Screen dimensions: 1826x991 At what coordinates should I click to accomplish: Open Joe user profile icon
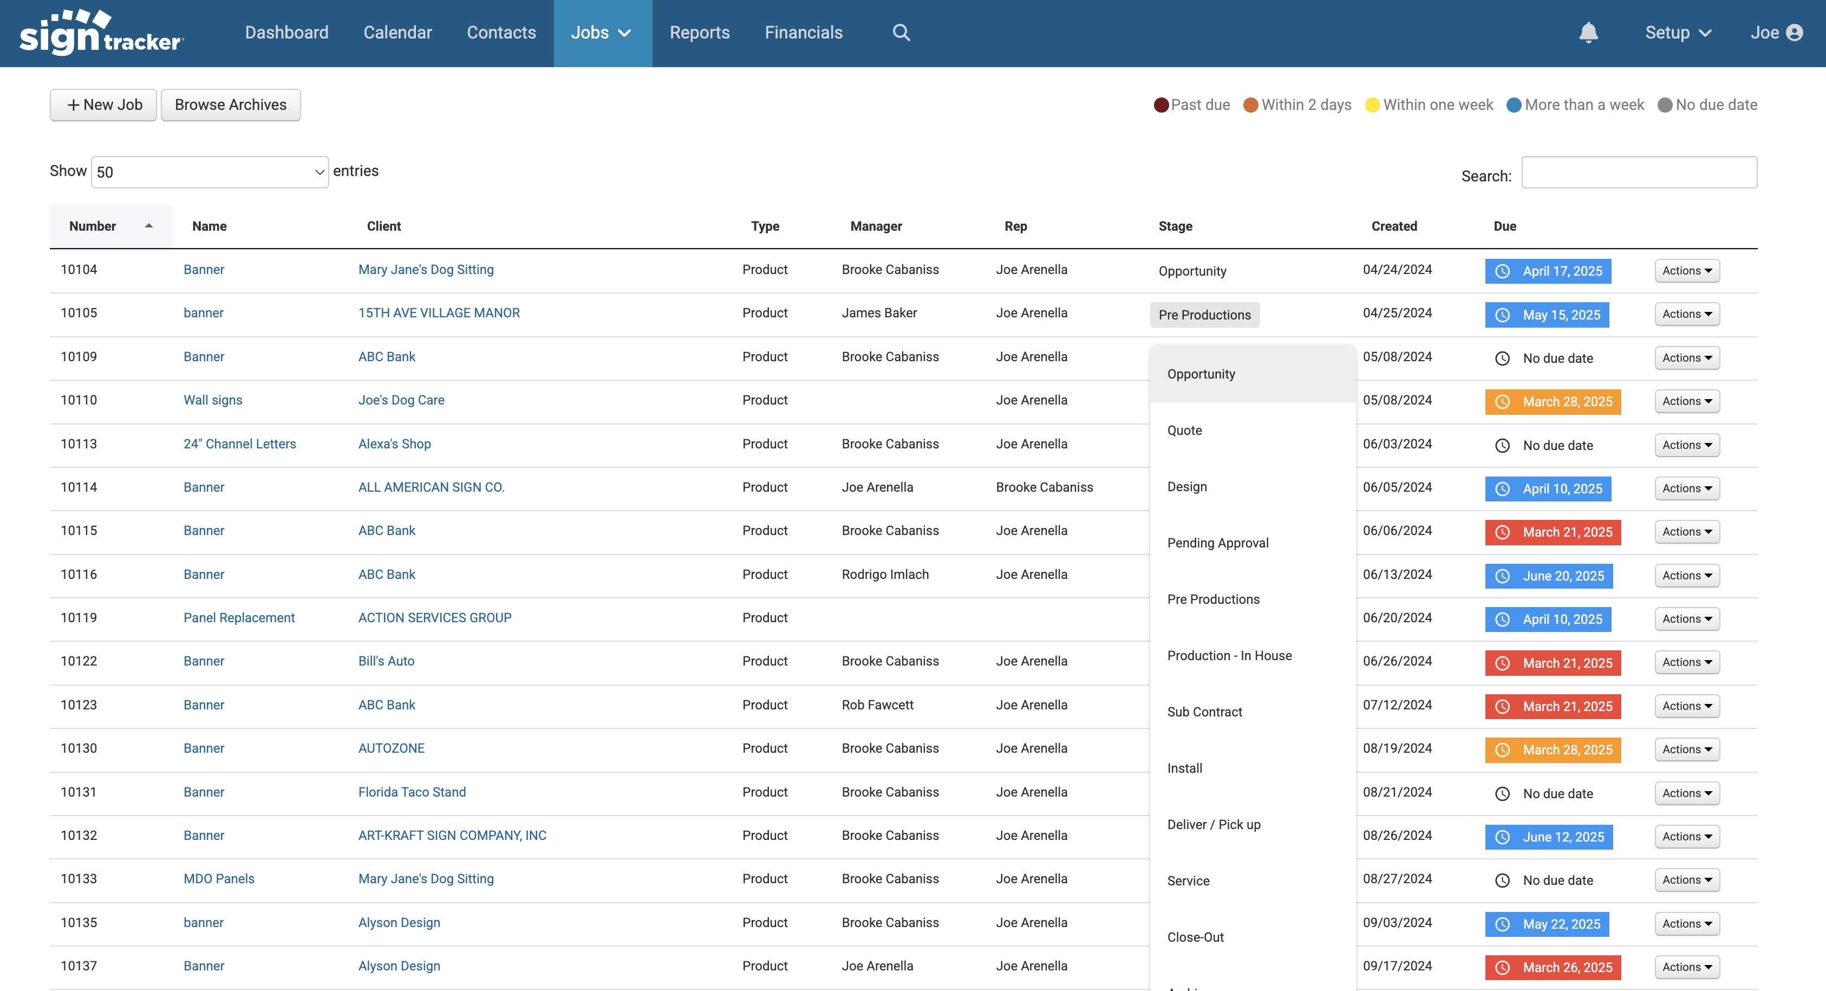click(x=1795, y=32)
